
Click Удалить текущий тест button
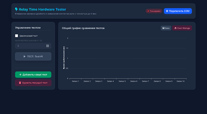coord(33,83)
